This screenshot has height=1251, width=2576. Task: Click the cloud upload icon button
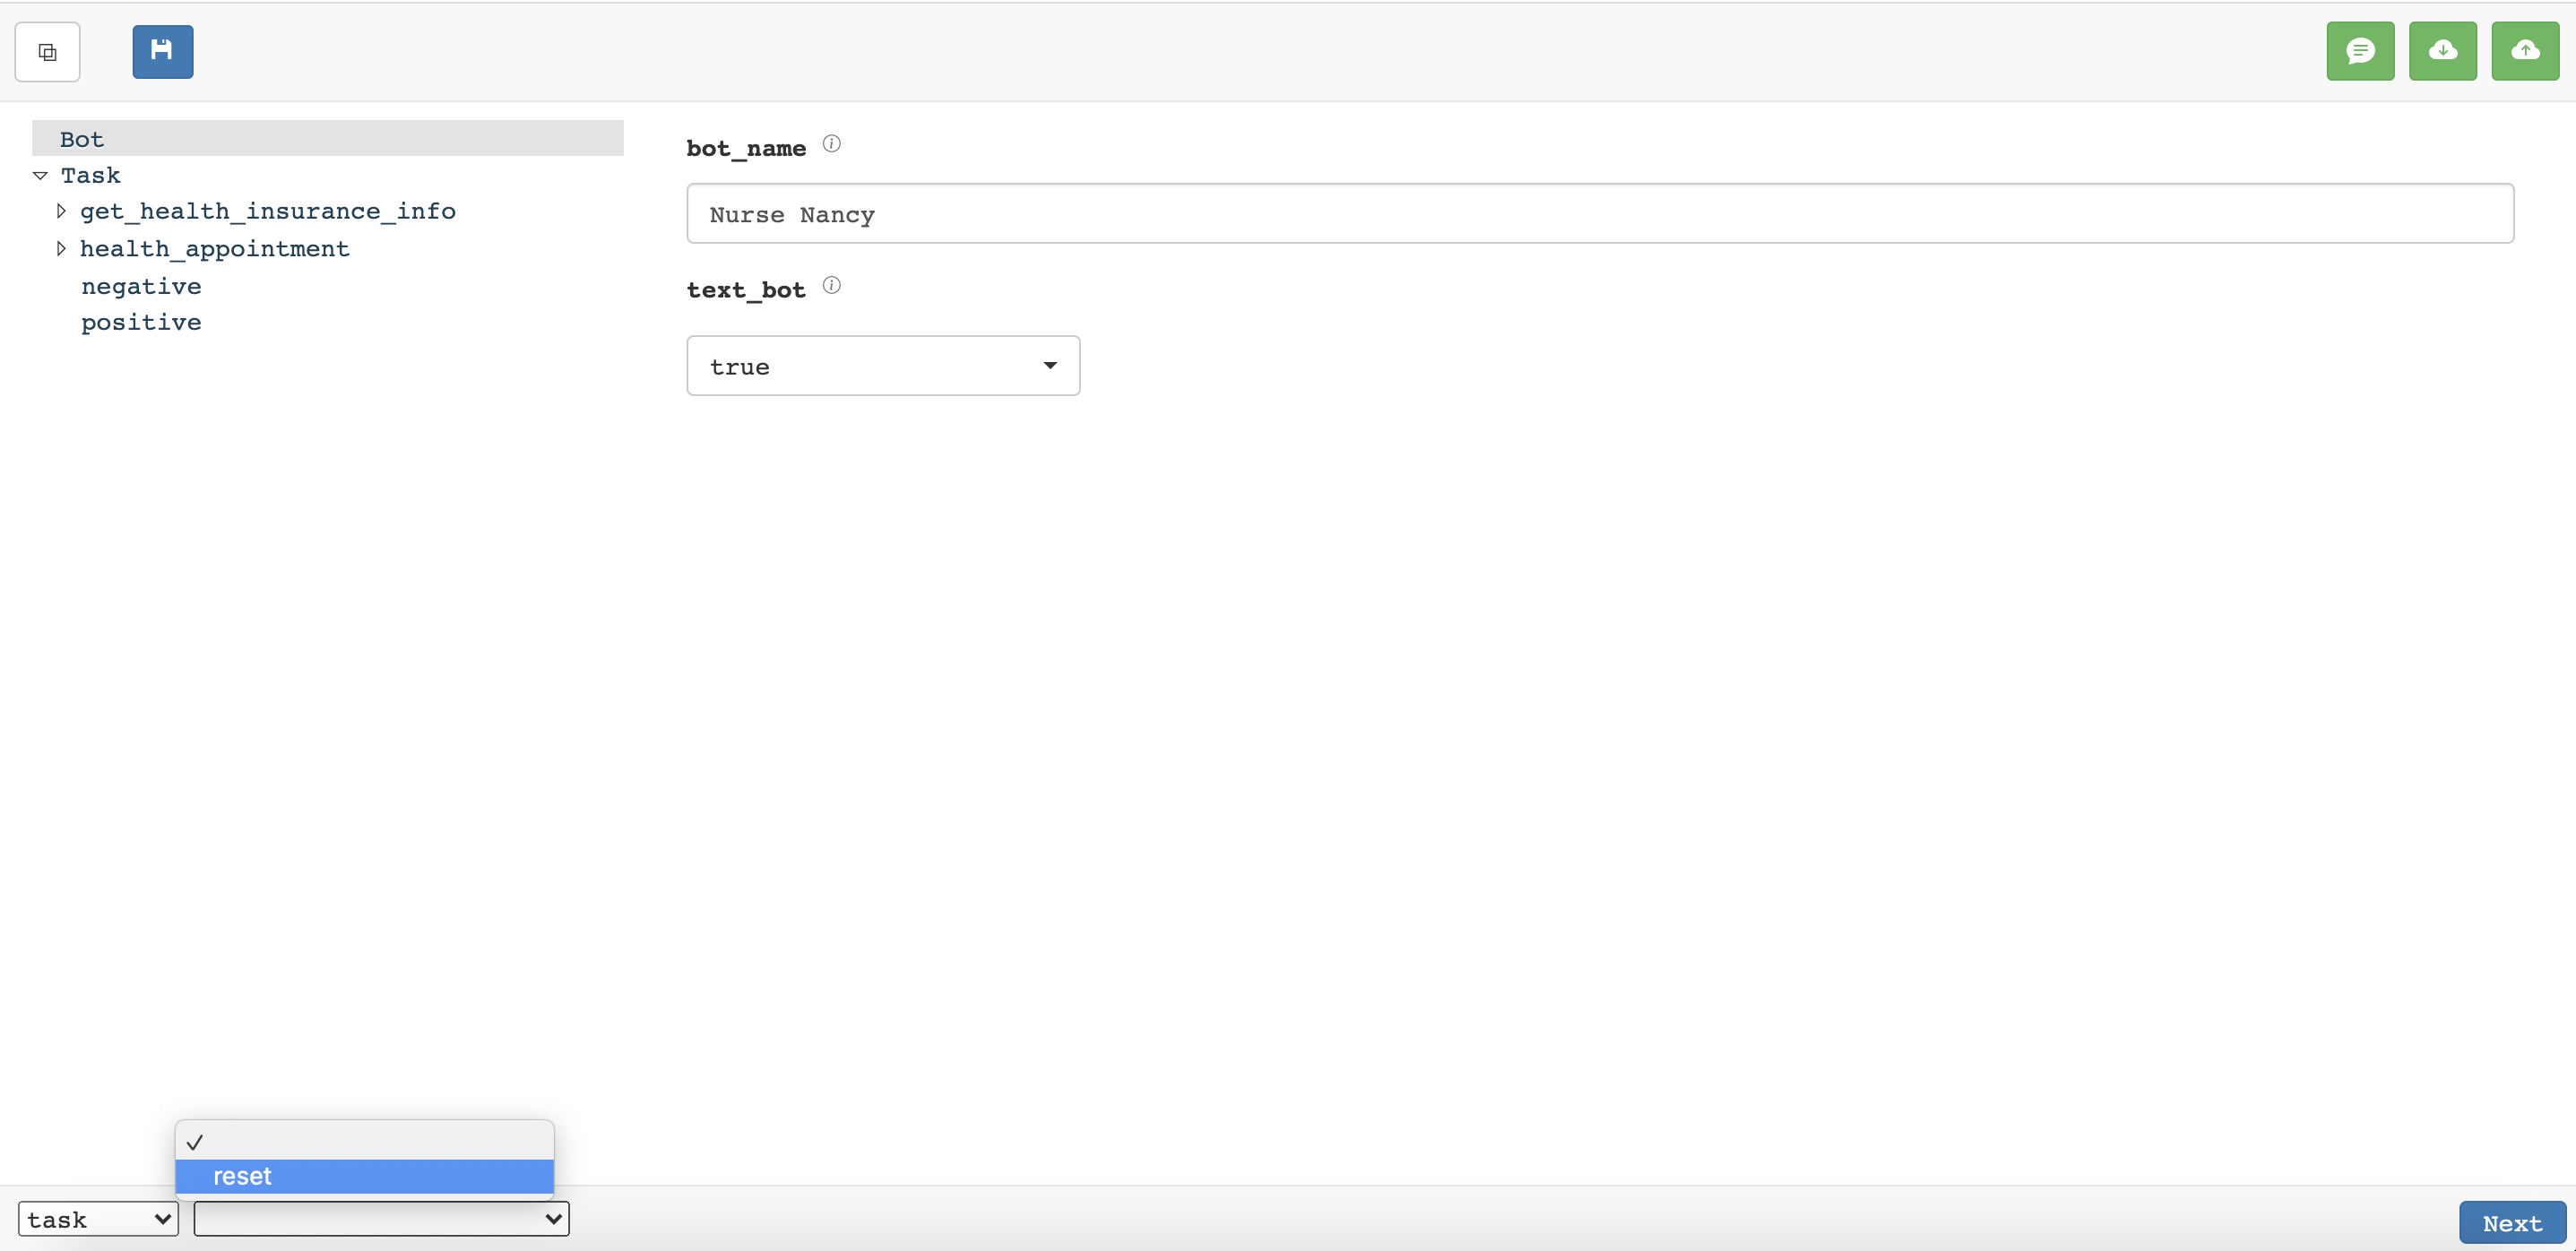(2524, 51)
